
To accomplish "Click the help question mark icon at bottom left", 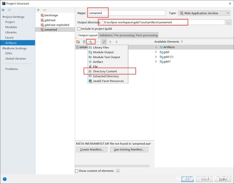I will click(5, 179).
